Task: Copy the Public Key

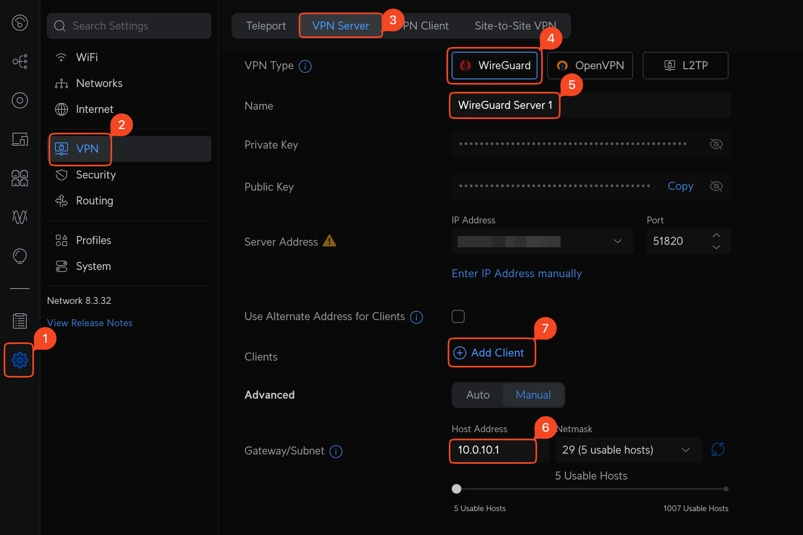Action: (680, 186)
